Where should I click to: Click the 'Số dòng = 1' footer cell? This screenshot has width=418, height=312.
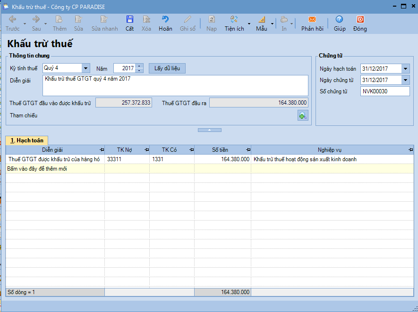pyautogui.click(x=55, y=292)
